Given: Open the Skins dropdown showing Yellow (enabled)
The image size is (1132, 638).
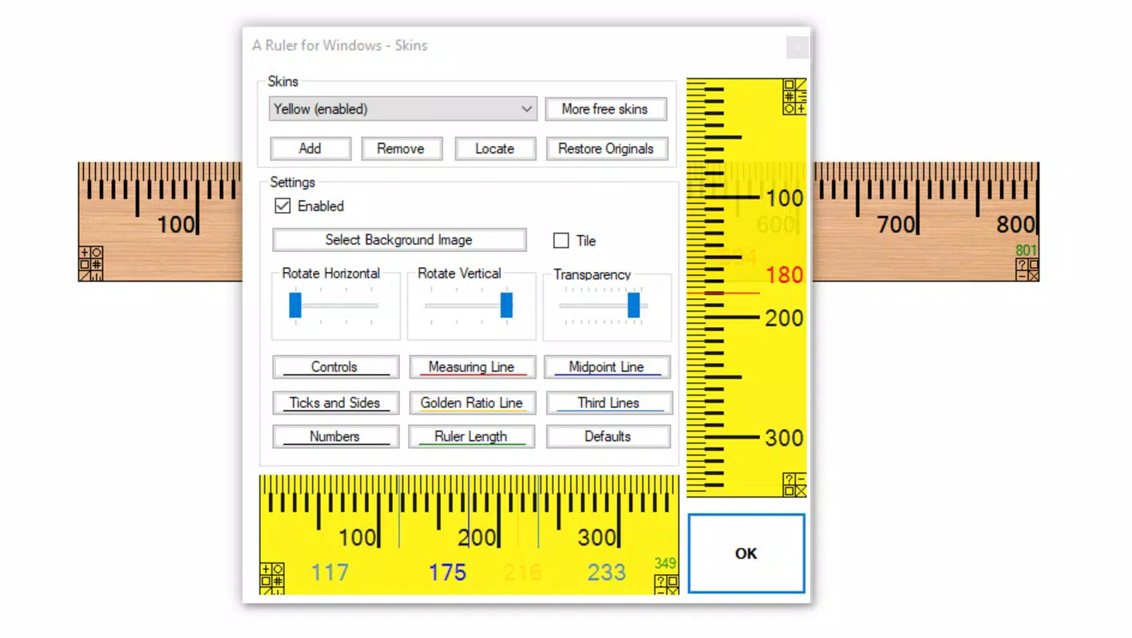Looking at the screenshot, I should point(402,108).
